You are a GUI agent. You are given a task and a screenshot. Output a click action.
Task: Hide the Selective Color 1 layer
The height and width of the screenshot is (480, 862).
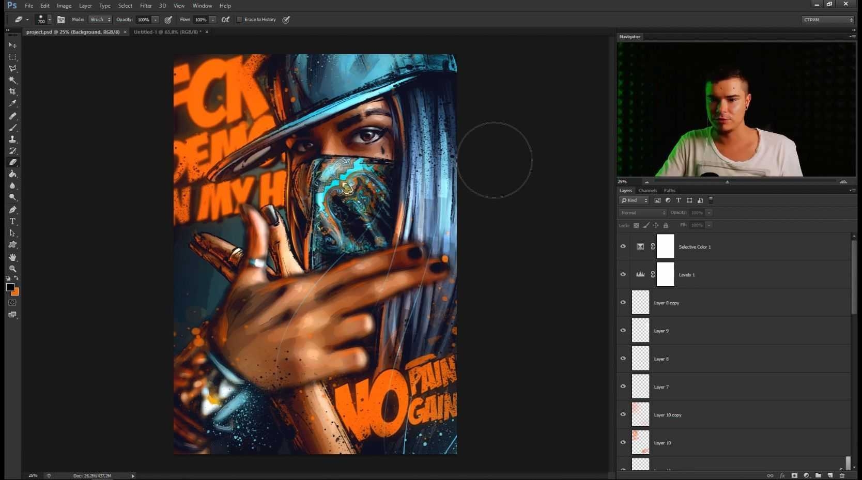pyautogui.click(x=623, y=246)
